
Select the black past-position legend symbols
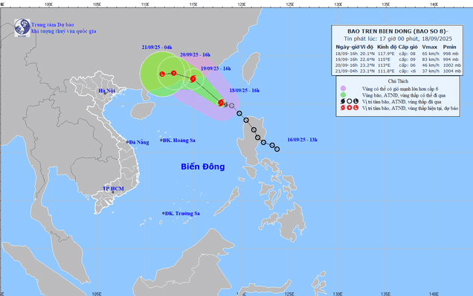coord(350,101)
